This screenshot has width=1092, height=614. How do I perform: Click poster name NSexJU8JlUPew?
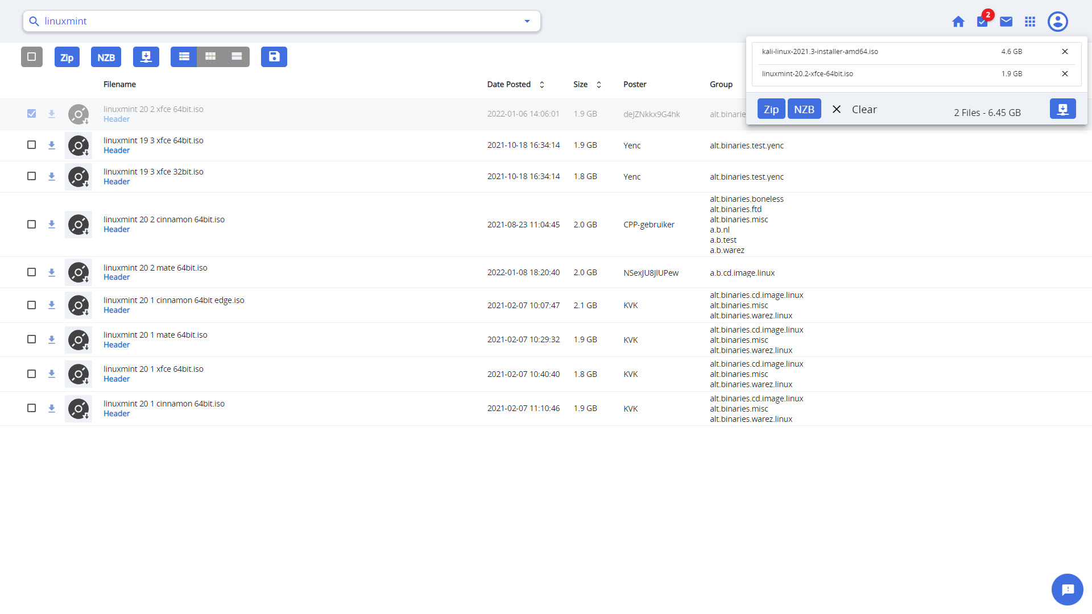click(x=651, y=273)
